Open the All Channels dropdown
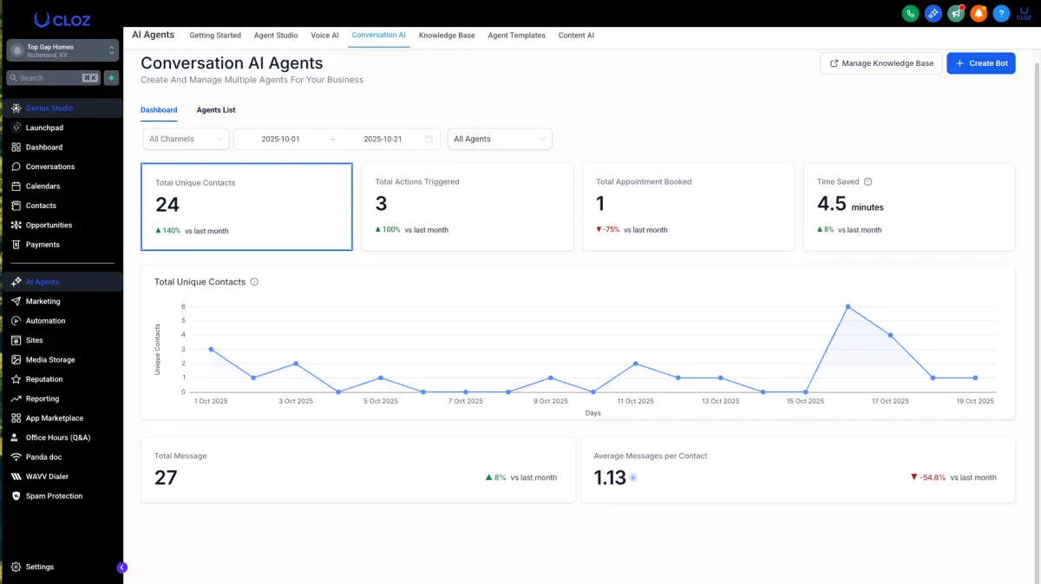The width and height of the screenshot is (1041, 584). (x=186, y=139)
